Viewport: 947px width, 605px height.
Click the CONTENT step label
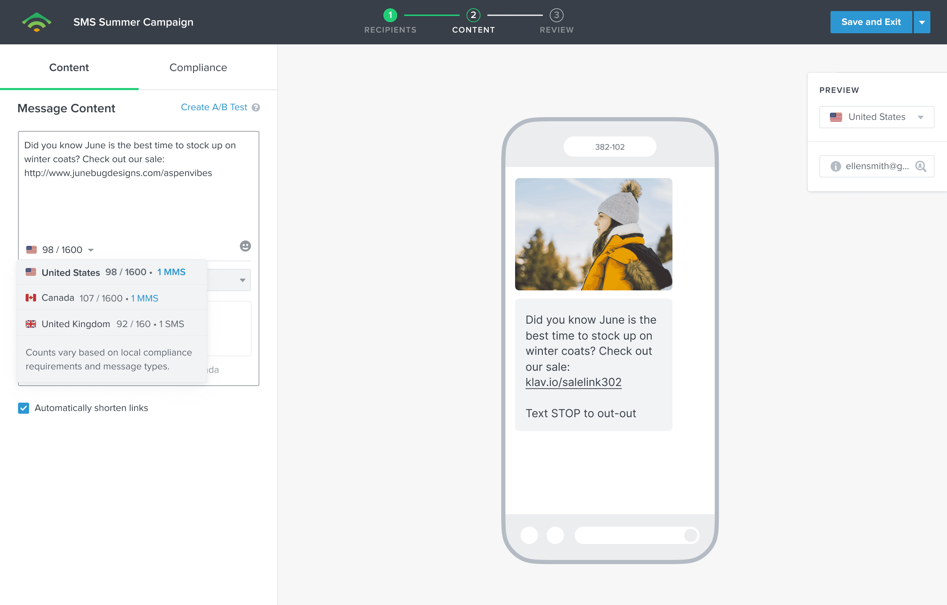[x=473, y=30]
